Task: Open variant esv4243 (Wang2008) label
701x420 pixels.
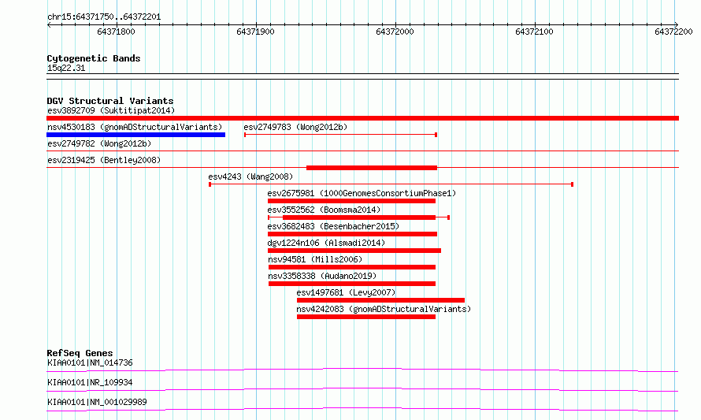Action: (x=250, y=177)
